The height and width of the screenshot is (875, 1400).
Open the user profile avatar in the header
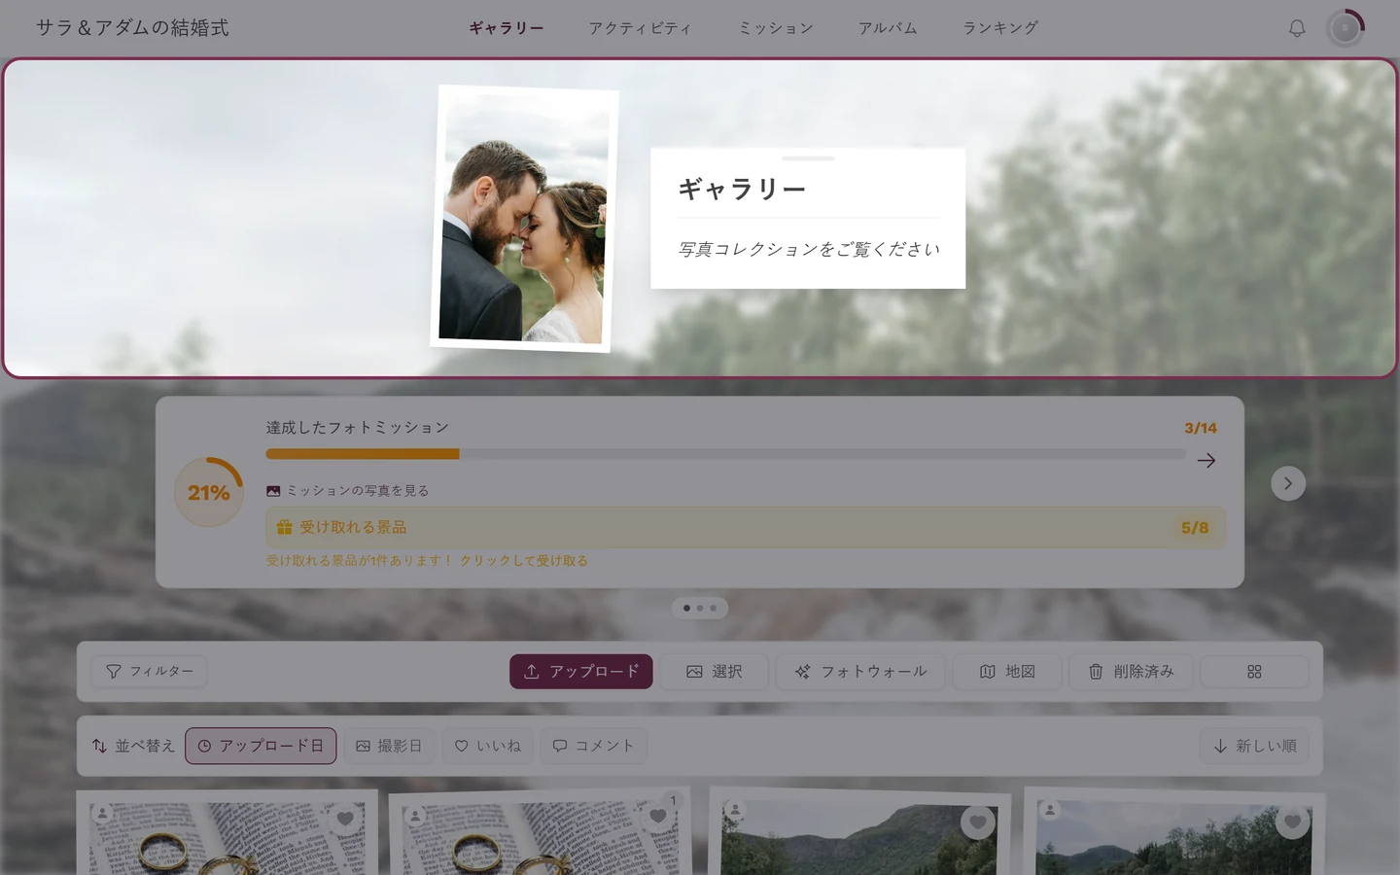pos(1346,28)
